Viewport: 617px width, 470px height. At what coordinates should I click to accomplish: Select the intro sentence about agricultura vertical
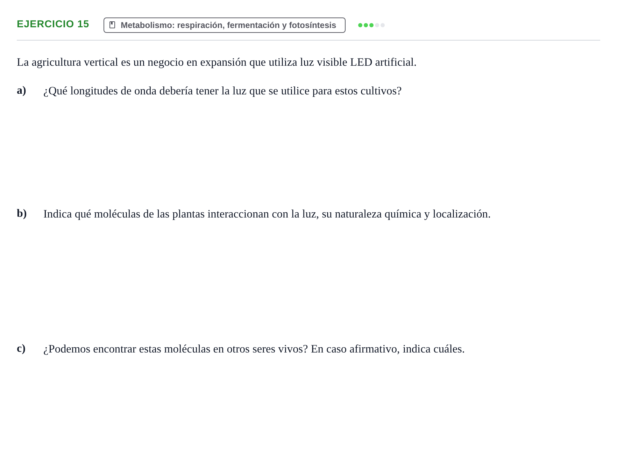click(217, 62)
